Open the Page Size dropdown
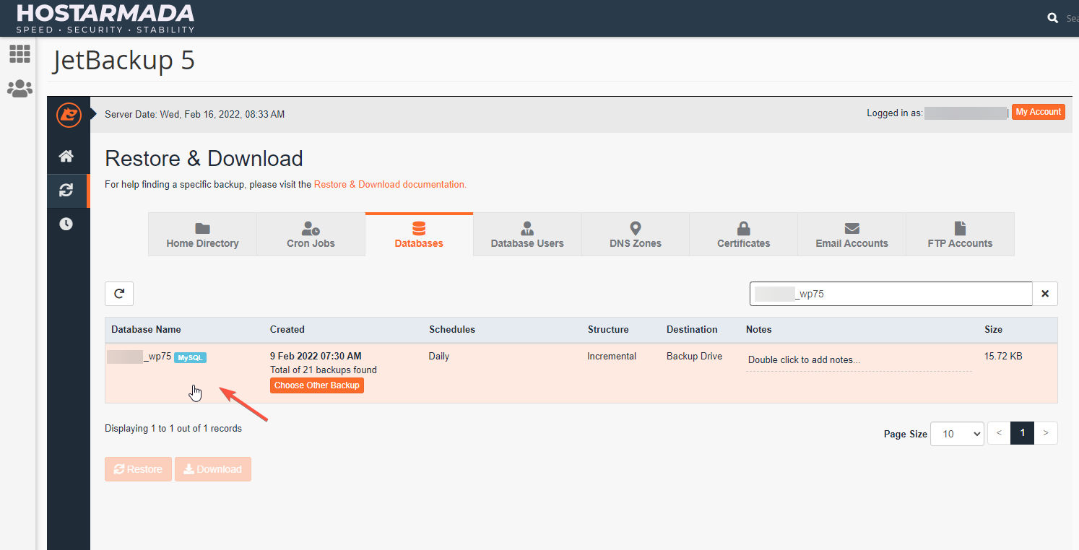Image resolution: width=1079 pixels, height=550 pixels. [957, 433]
